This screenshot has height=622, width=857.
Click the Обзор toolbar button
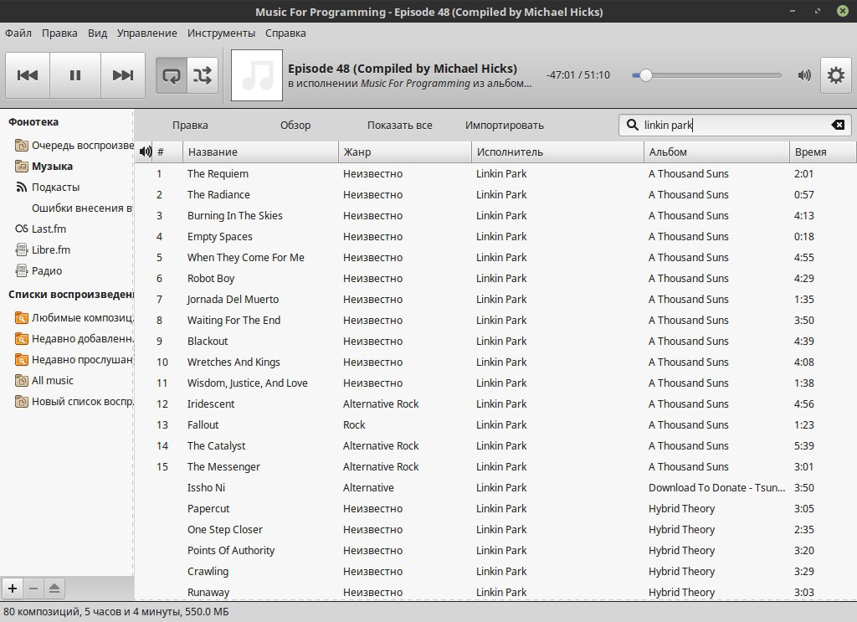pyautogui.click(x=295, y=126)
